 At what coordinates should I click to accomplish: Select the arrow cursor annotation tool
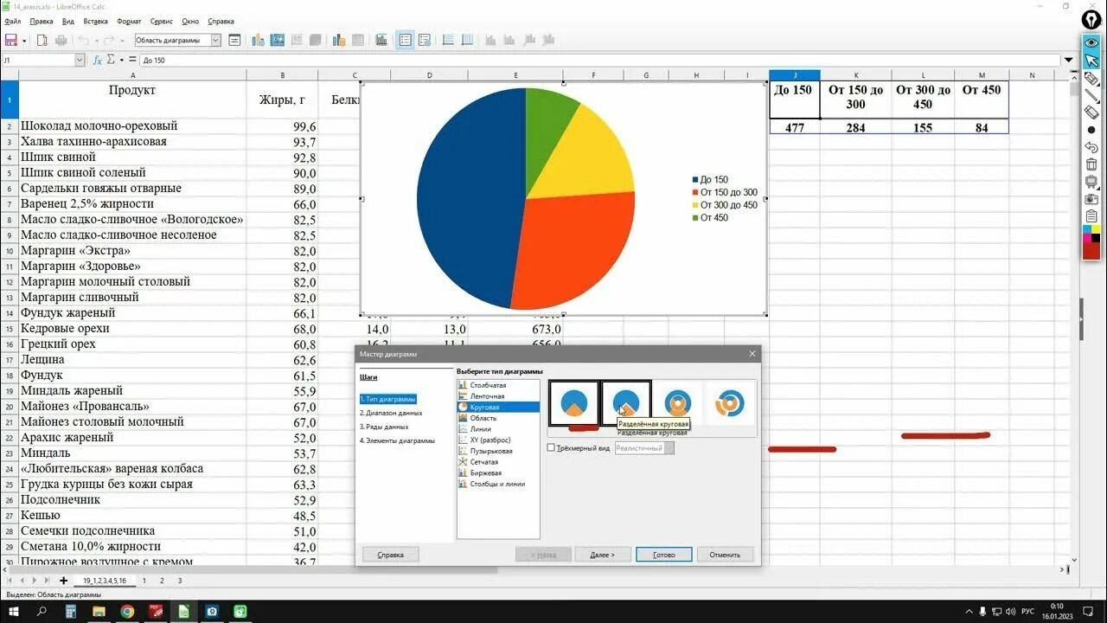coord(1091,60)
